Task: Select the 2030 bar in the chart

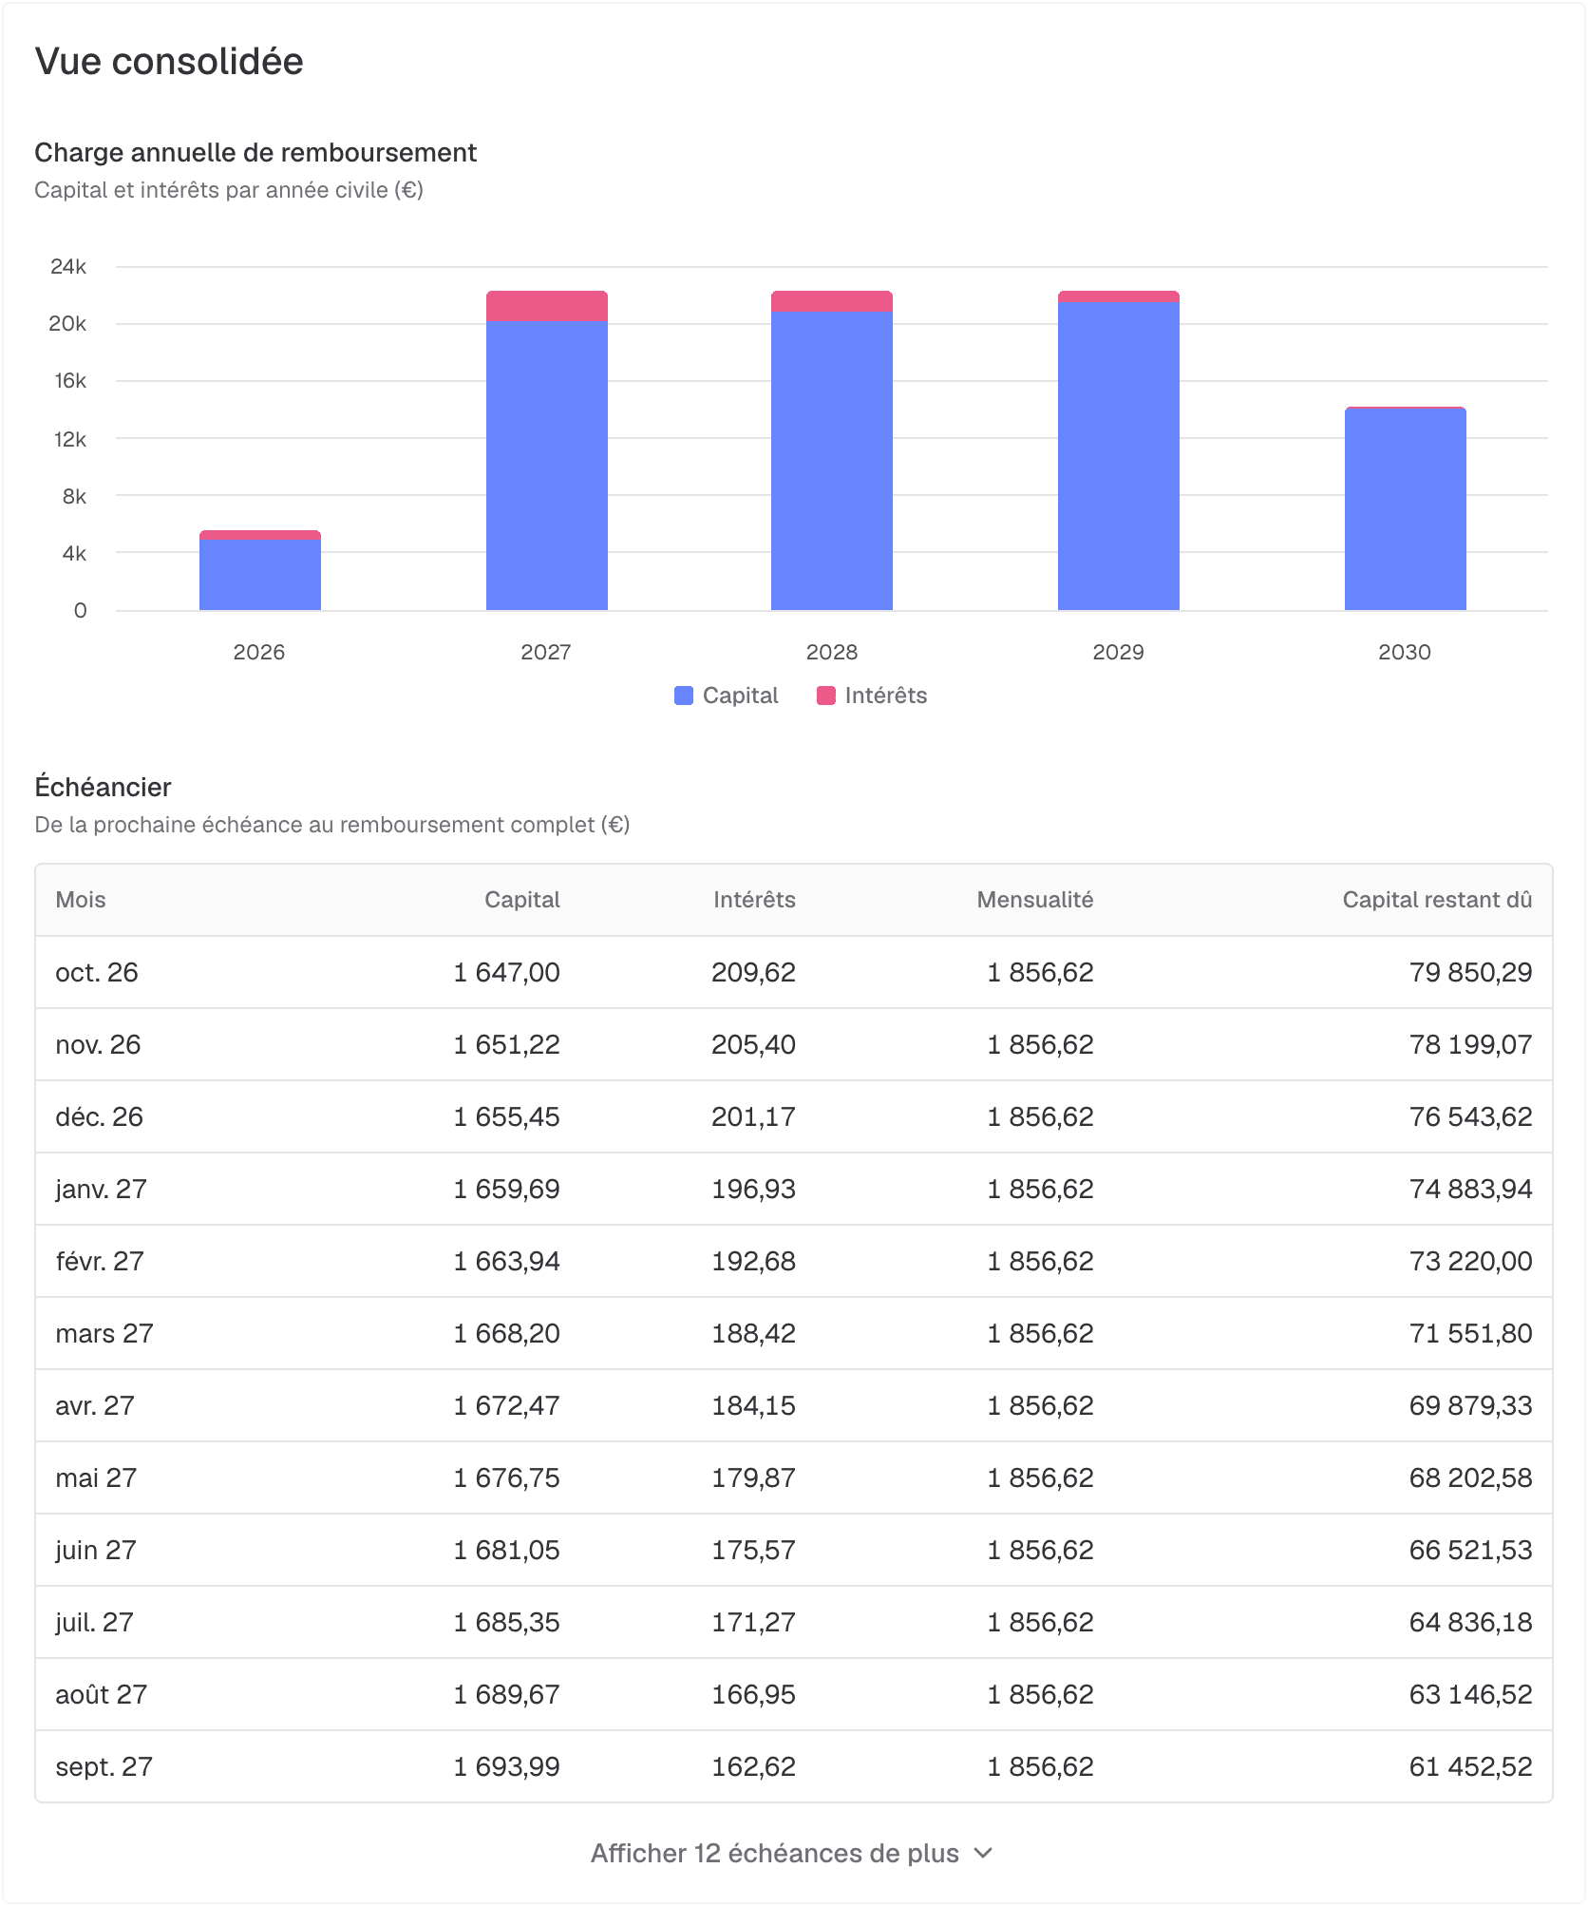Action: tap(1406, 508)
